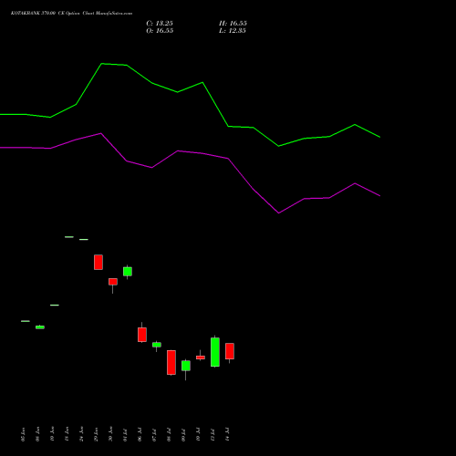
Task: Click the 08 Jun date label
Action: click(x=38, y=434)
